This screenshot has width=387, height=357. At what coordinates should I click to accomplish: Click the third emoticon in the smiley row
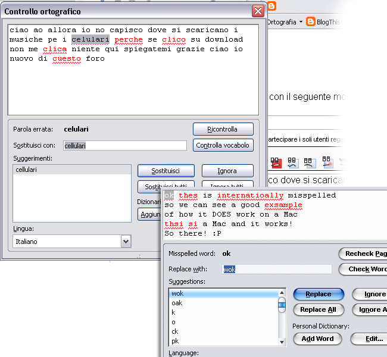(x=310, y=162)
